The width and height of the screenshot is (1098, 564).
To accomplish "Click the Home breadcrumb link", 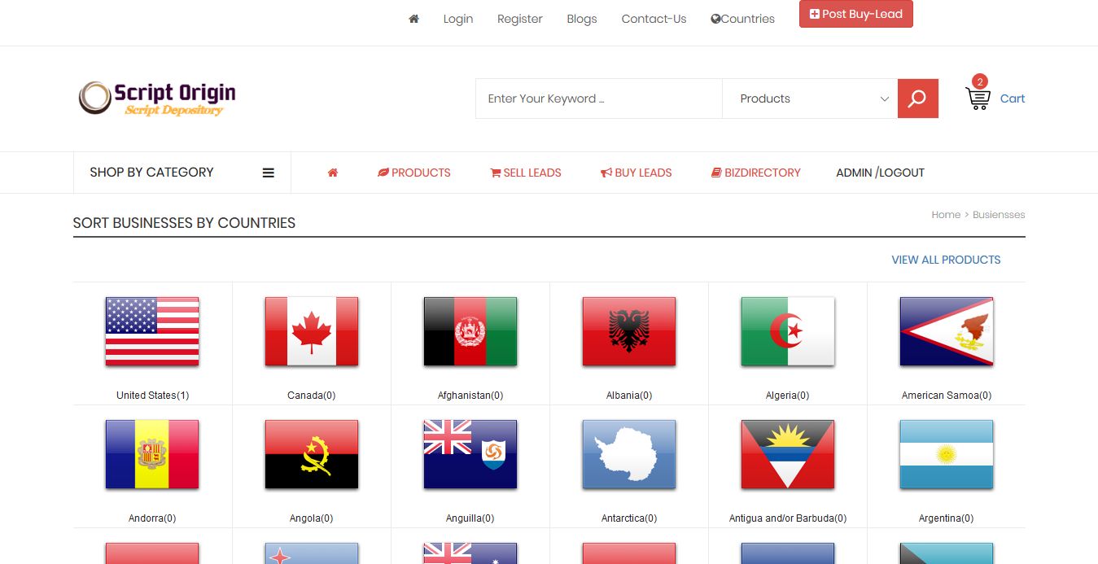I will click(x=946, y=215).
